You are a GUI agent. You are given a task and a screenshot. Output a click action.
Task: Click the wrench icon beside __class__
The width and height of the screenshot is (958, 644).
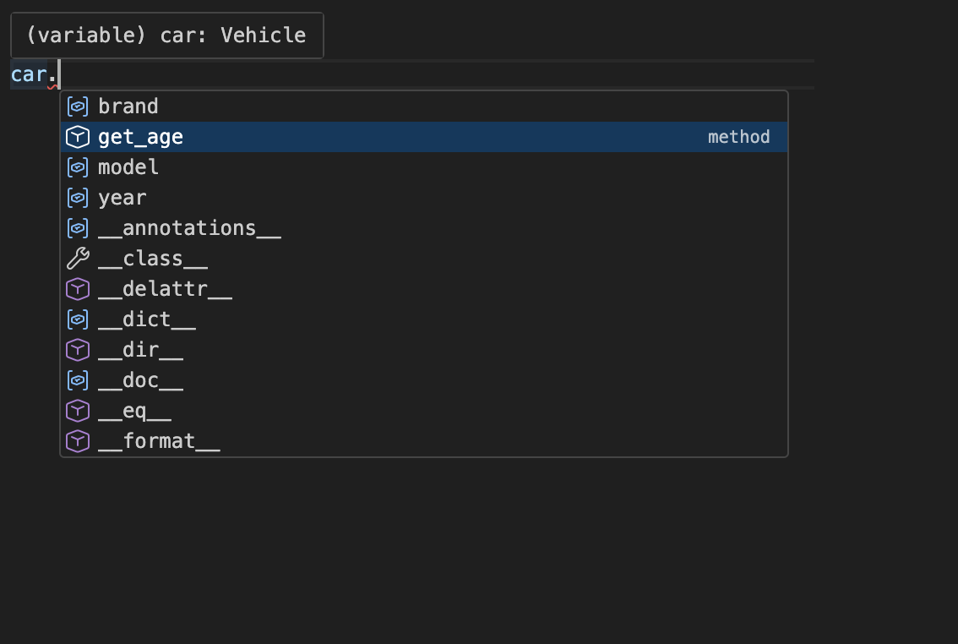[x=78, y=258]
